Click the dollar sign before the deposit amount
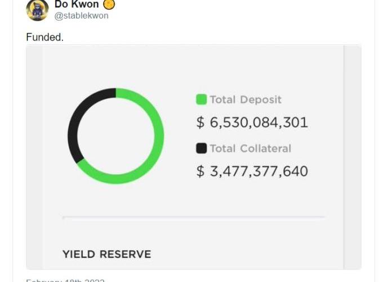Image resolution: width=387 pixels, height=282 pixels. tap(201, 122)
